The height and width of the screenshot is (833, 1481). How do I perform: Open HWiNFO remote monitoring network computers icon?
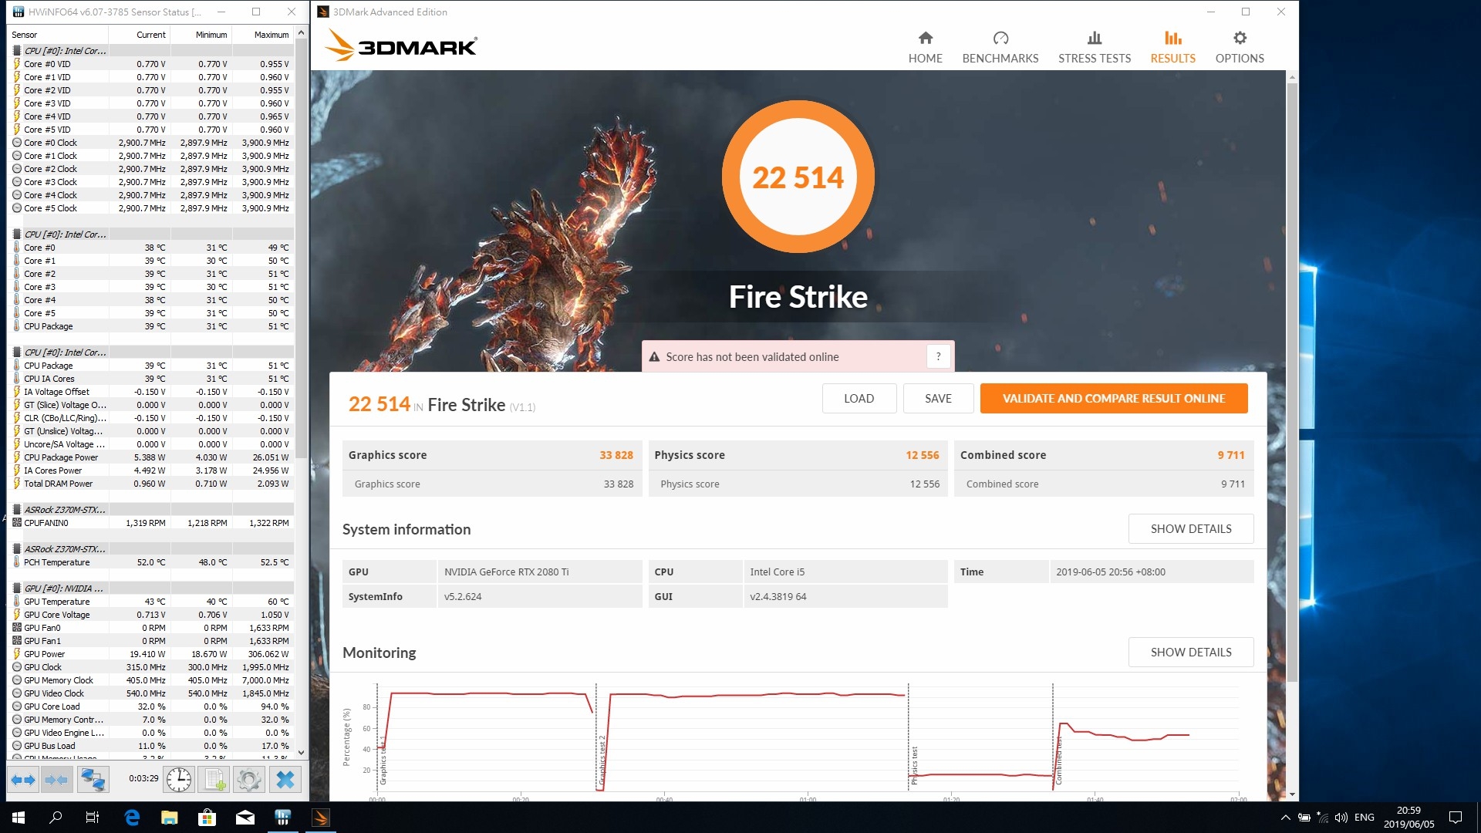(93, 780)
